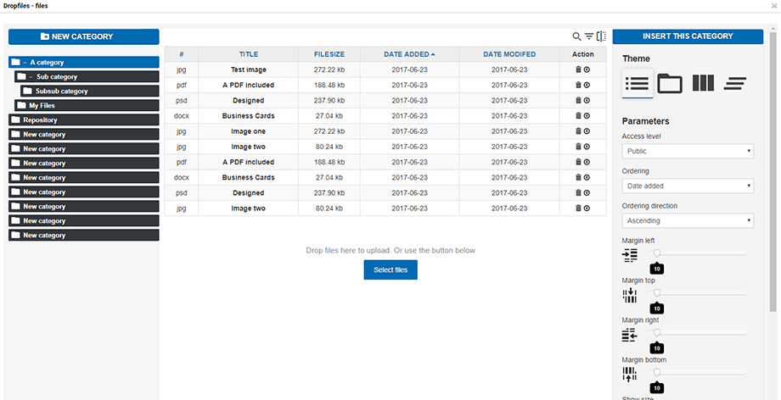Click the Margin left slider handle
The image size is (781, 400).
(656, 253)
